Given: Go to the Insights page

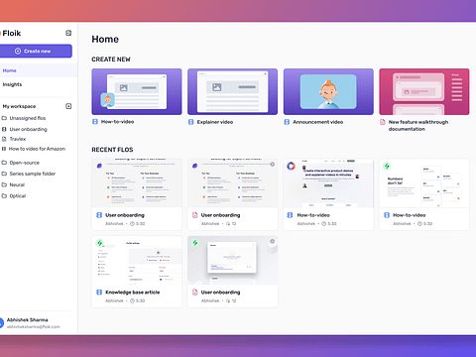Looking at the screenshot, I should [12, 84].
